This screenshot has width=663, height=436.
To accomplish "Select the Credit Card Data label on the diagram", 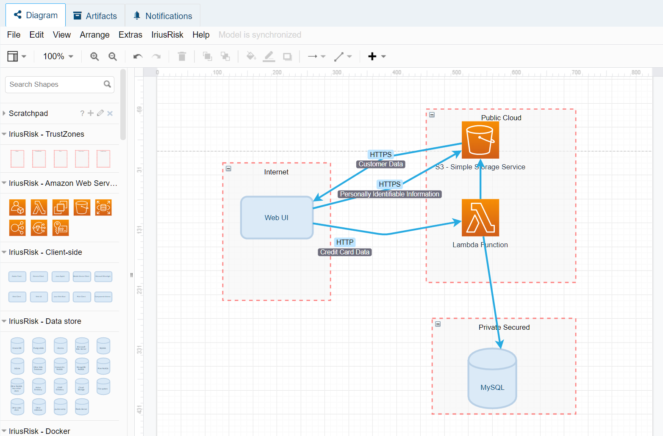I will 344,252.
